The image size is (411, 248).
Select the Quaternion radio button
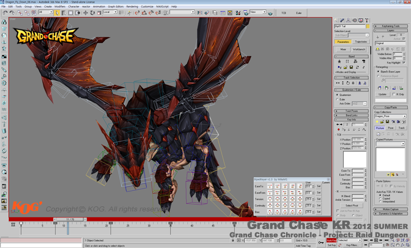tap(337, 95)
